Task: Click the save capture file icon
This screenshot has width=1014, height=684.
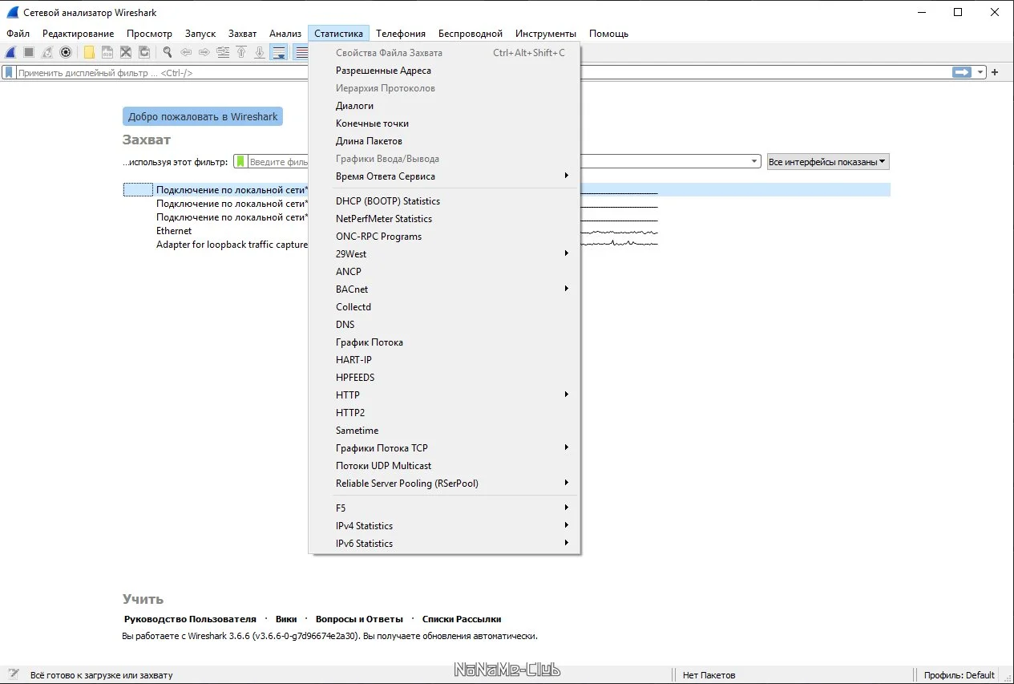Action: pos(107,52)
